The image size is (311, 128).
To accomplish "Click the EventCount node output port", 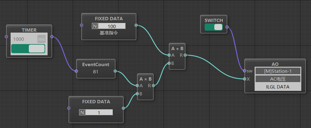I will point(115,71).
